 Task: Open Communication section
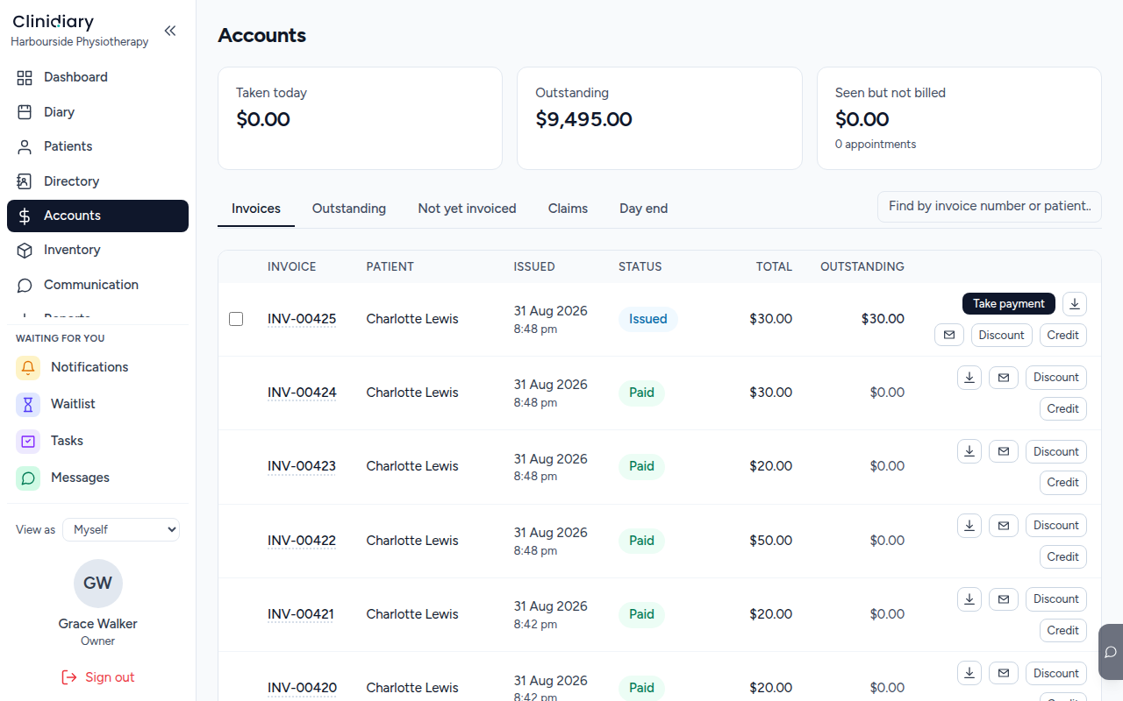97,285
